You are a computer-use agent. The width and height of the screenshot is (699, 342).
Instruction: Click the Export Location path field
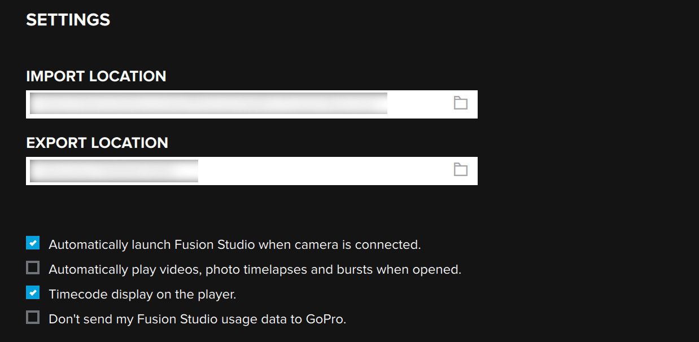(252, 171)
